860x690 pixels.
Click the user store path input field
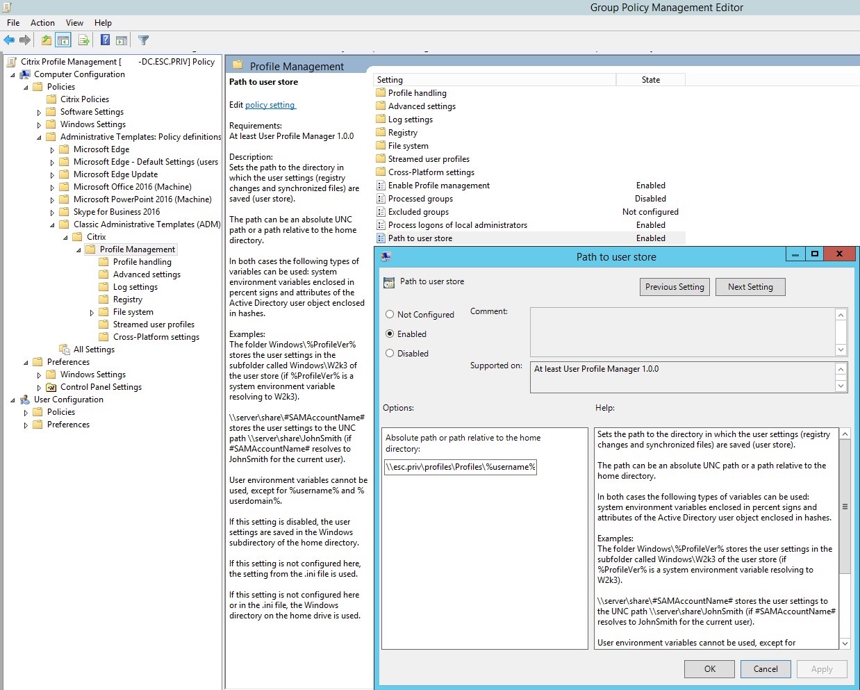click(x=461, y=467)
